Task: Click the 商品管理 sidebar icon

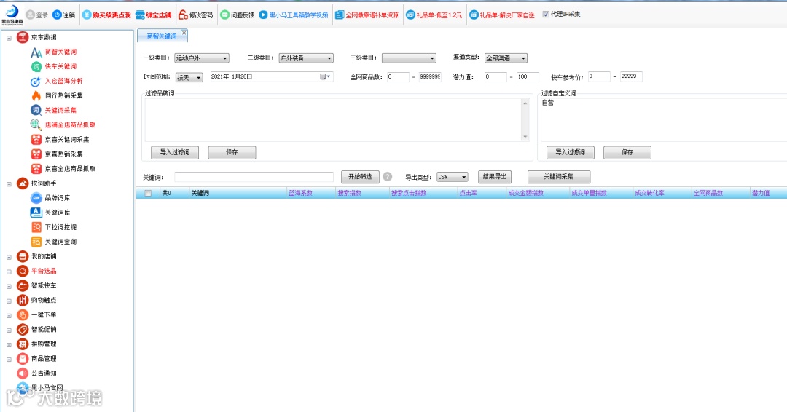Action: click(23, 358)
